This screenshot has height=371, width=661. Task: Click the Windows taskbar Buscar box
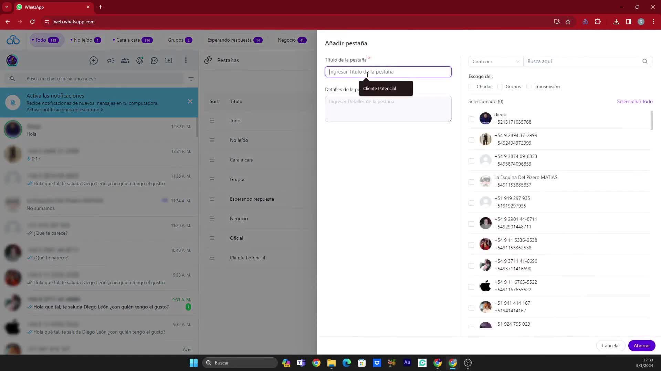pos(240,363)
